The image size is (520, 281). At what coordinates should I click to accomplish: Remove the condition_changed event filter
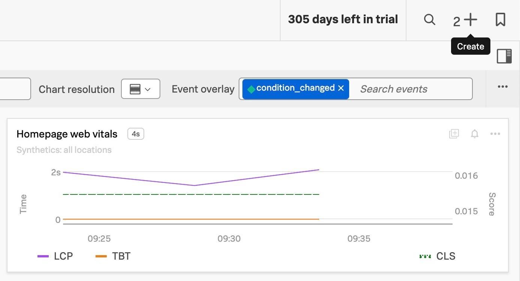(341, 88)
